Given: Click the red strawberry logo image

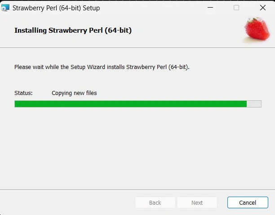Looking at the screenshot, I should pyautogui.click(x=257, y=30).
